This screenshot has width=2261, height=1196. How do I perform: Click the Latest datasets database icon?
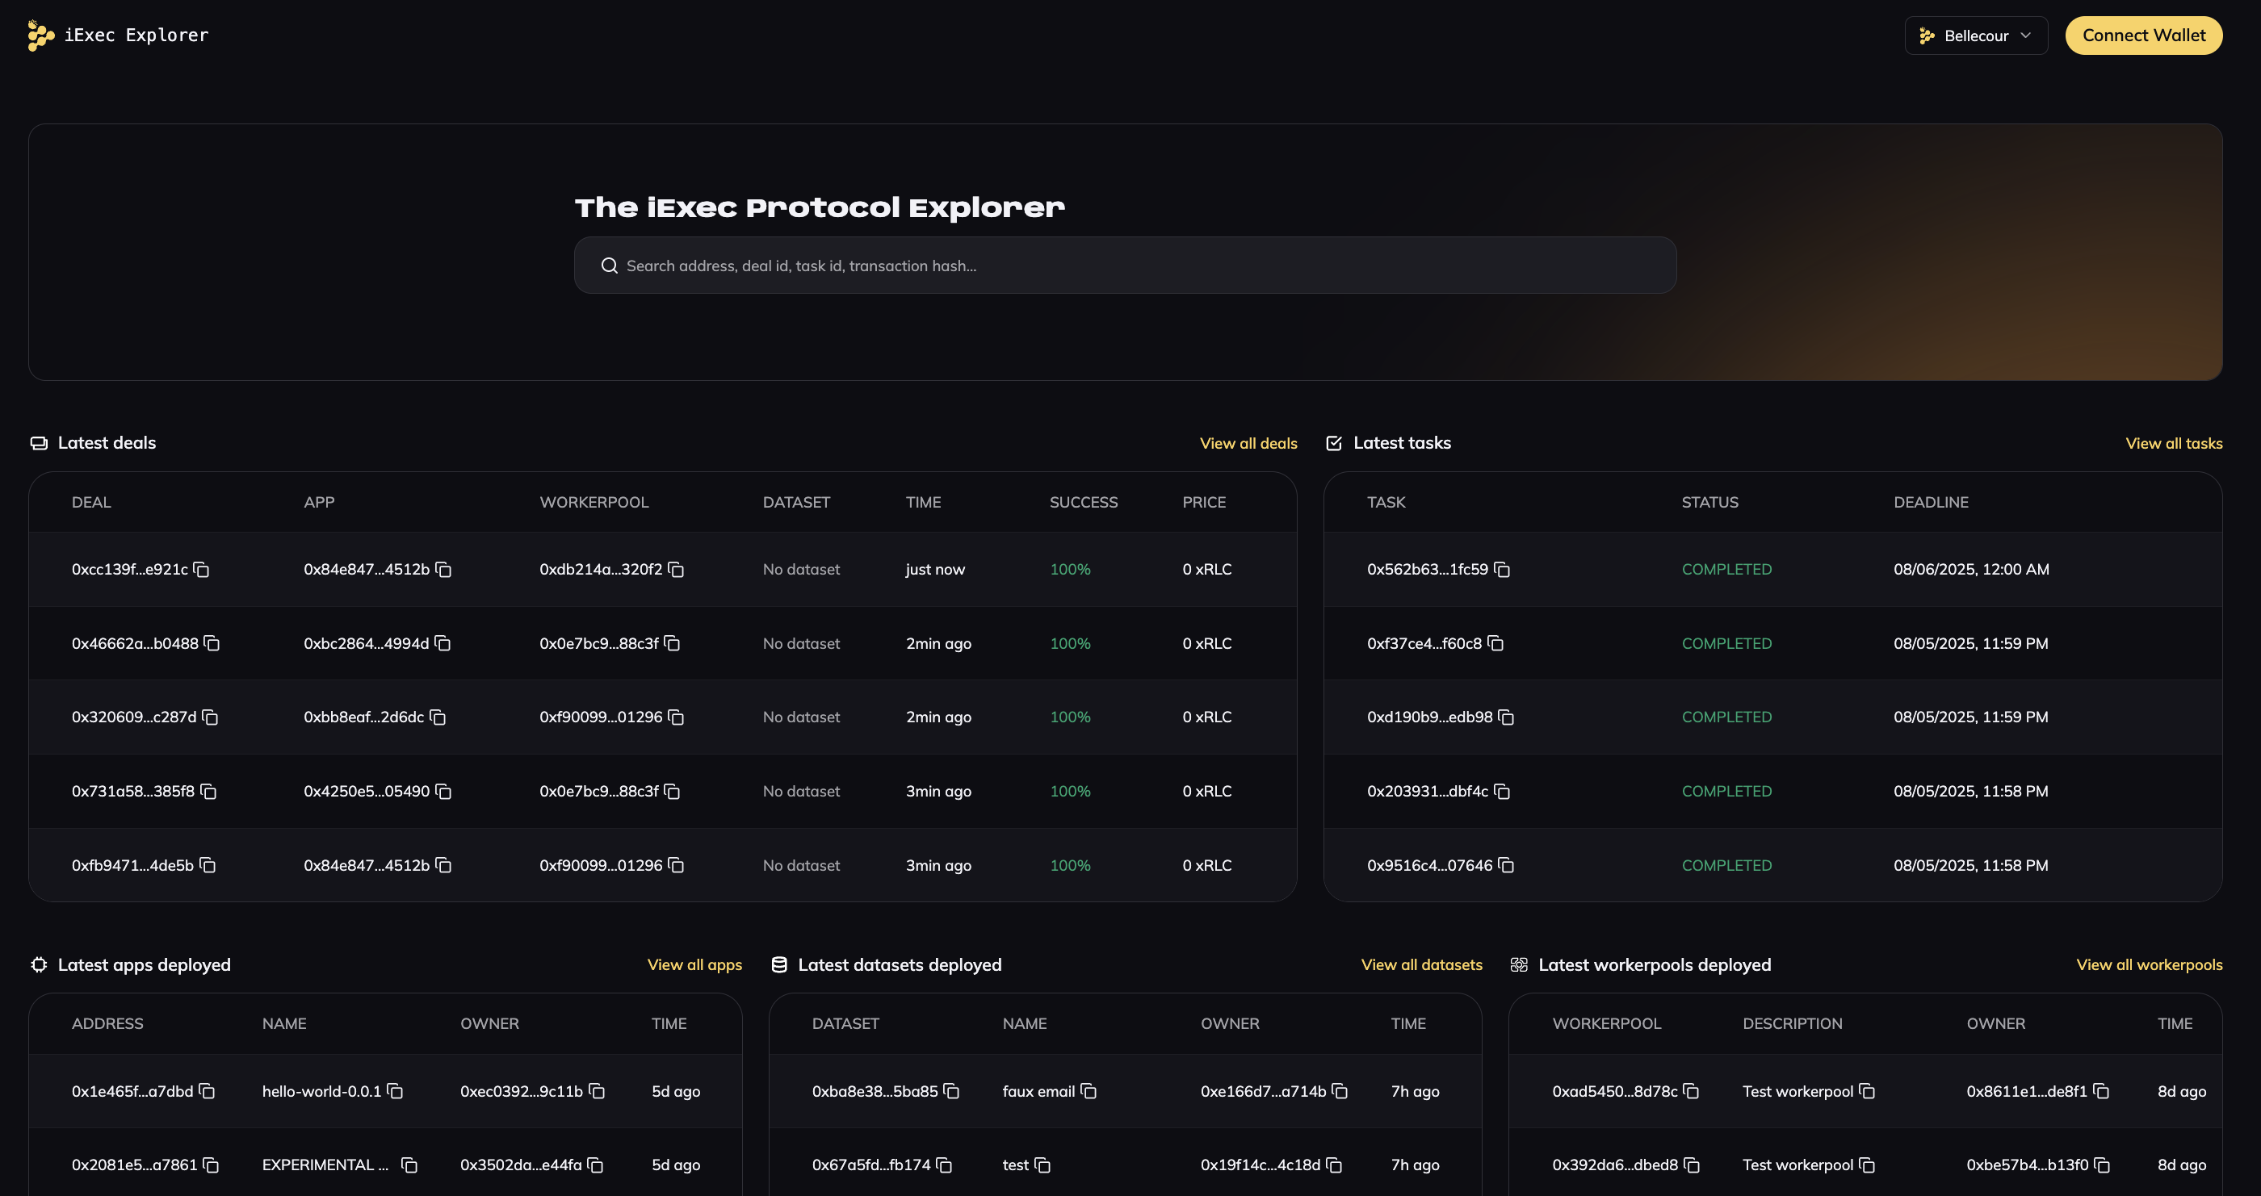coord(778,964)
